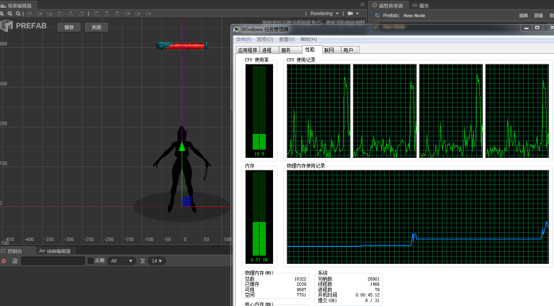Open the 查看(V) menu
The height and width of the screenshot is (306, 554).
coord(287,39)
